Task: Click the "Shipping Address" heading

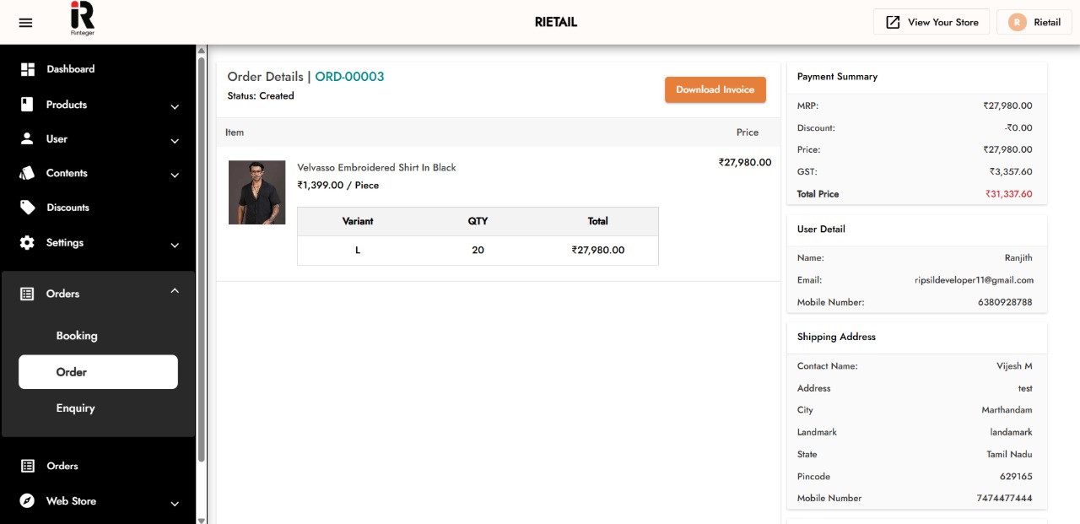Action: [x=836, y=337]
